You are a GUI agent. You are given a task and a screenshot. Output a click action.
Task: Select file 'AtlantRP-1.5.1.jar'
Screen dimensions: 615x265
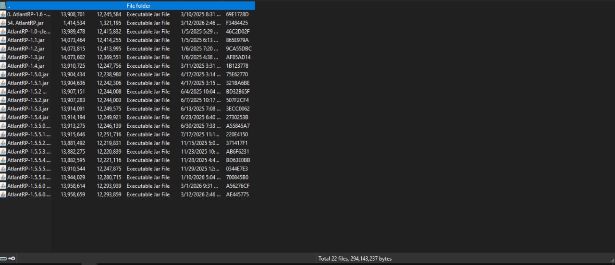point(28,83)
